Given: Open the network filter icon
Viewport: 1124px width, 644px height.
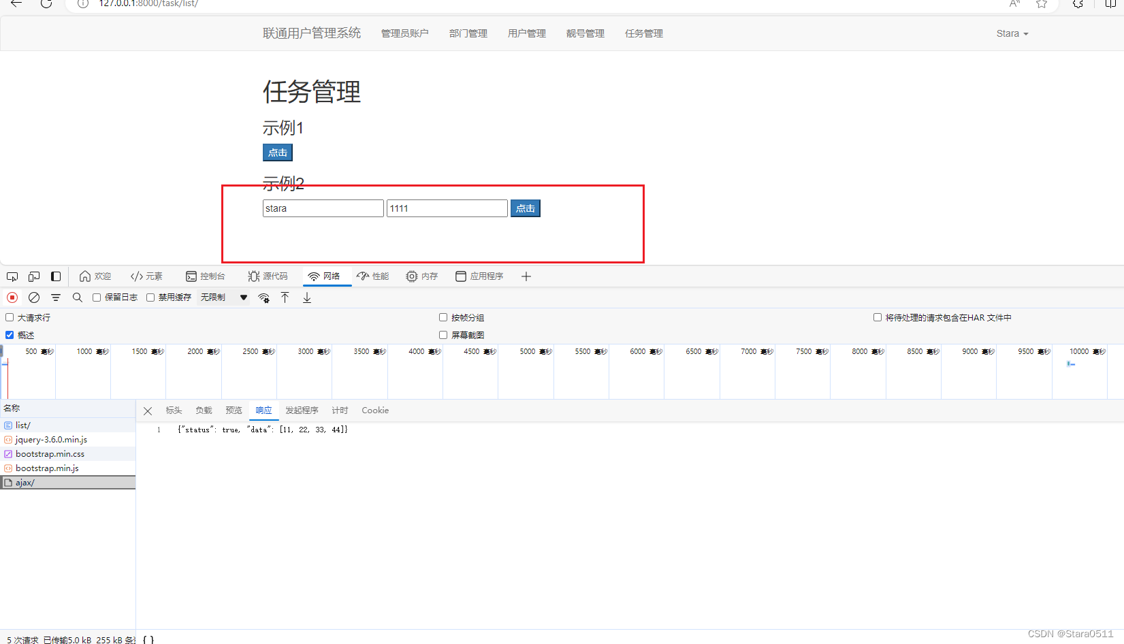Looking at the screenshot, I should click(56, 297).
